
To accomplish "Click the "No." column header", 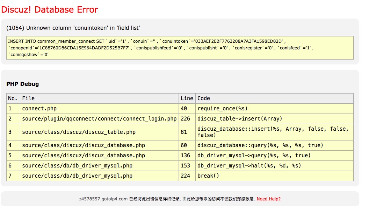I will [x=13, y=98].
